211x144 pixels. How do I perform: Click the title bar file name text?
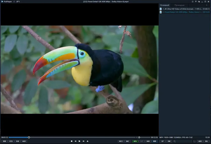106,2
